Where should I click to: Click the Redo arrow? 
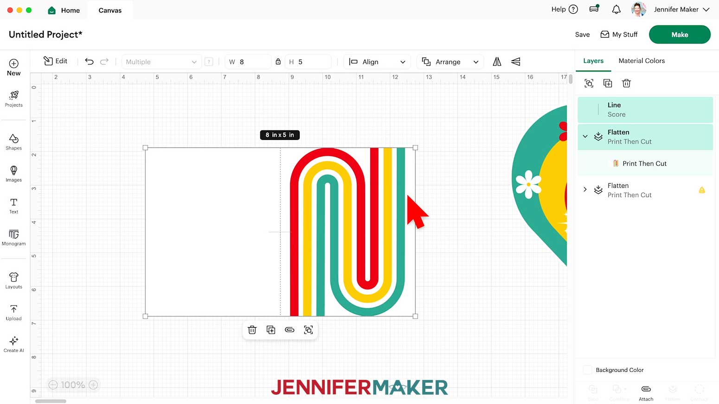click(104, 62)
